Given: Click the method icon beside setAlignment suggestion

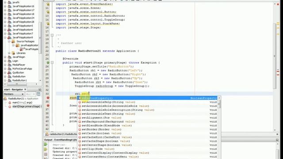Looking at the screenshot, I should tap(80, 118).
